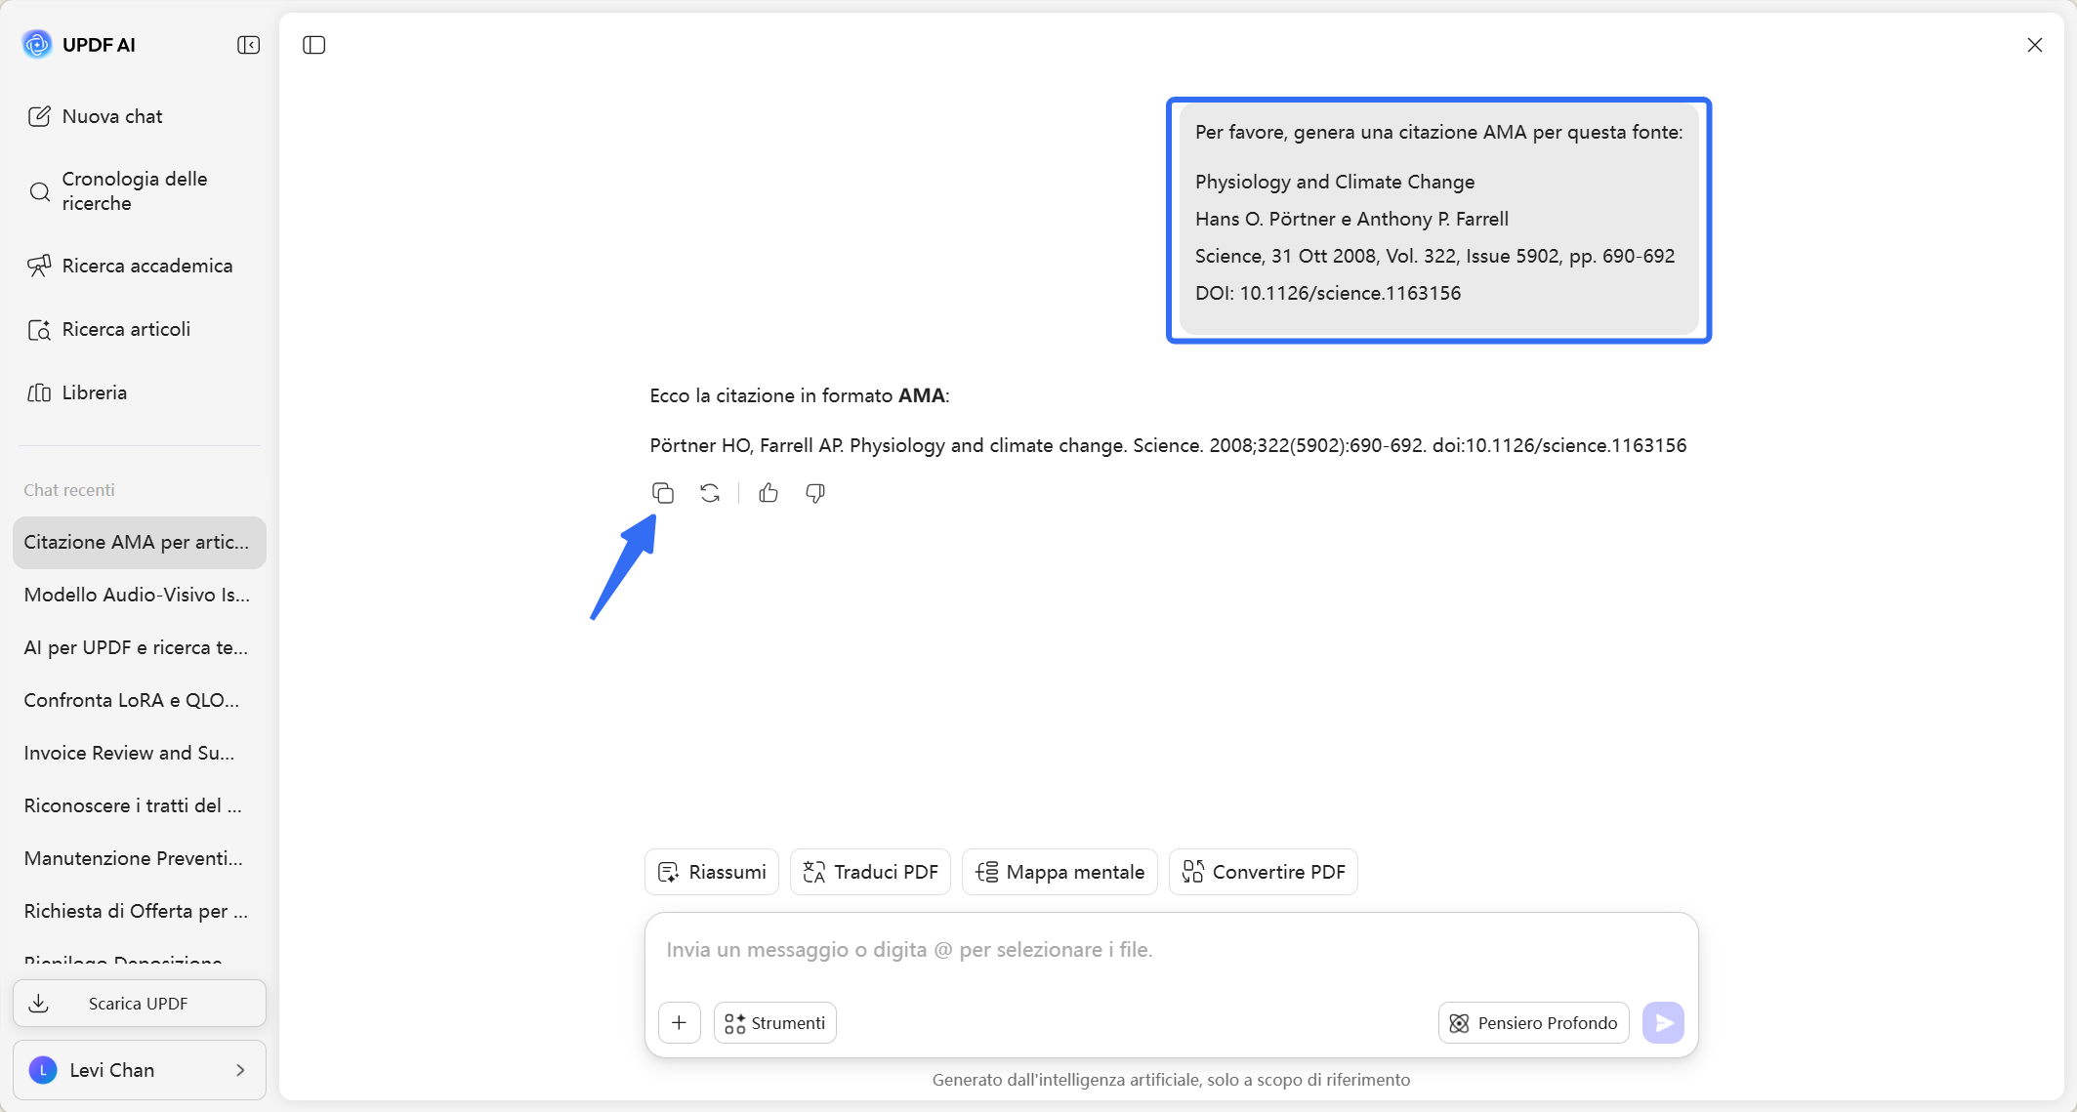The image size is (2077, 1112).
Task: Click the download arrow icon in Scarica UPDF
Action: 39,1003
